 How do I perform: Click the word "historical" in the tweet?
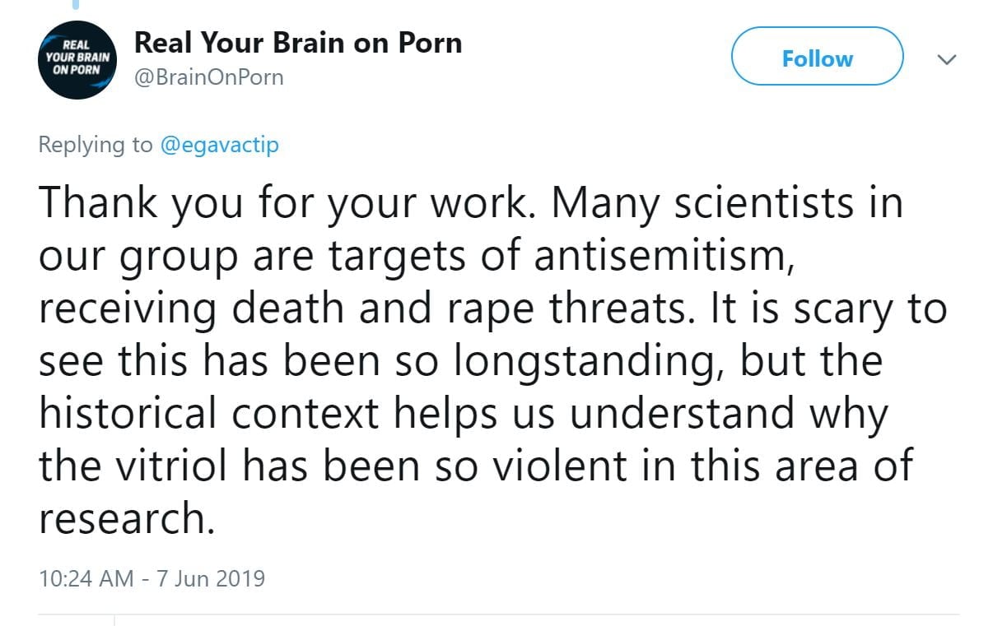129,414
